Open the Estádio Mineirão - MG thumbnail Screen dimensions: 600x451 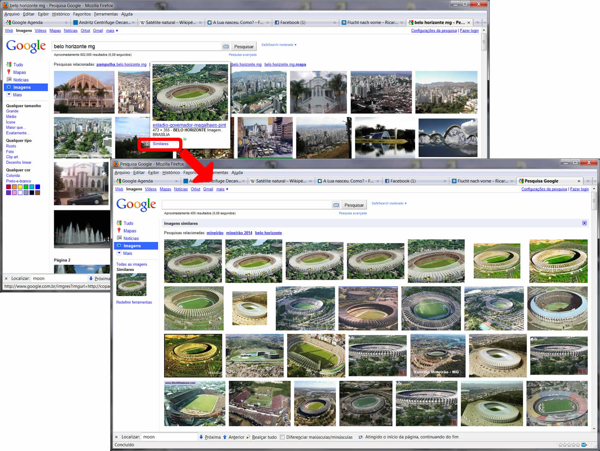coord(437,355)
